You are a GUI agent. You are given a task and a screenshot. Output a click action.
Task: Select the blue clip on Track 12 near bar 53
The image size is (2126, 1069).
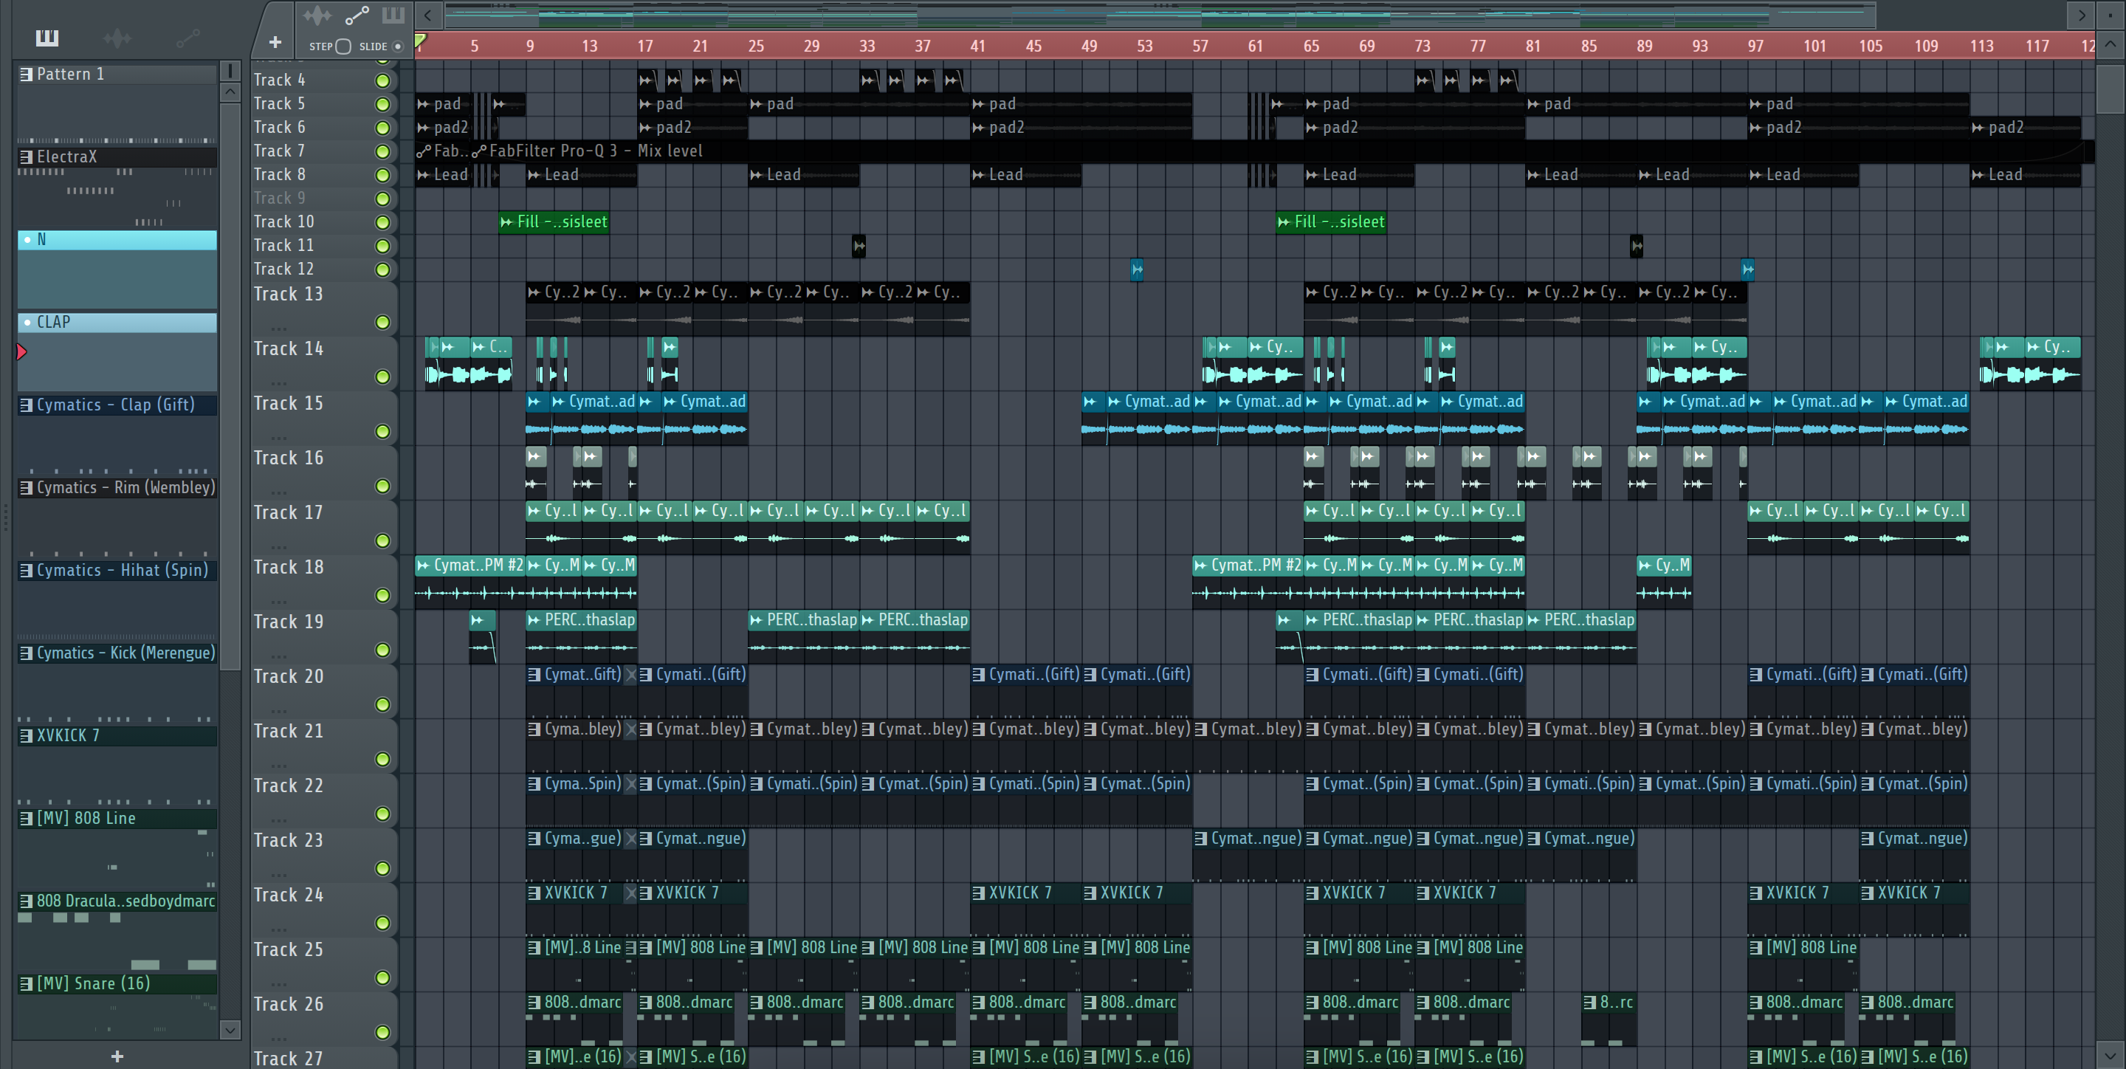click(x=1137, y=269)
